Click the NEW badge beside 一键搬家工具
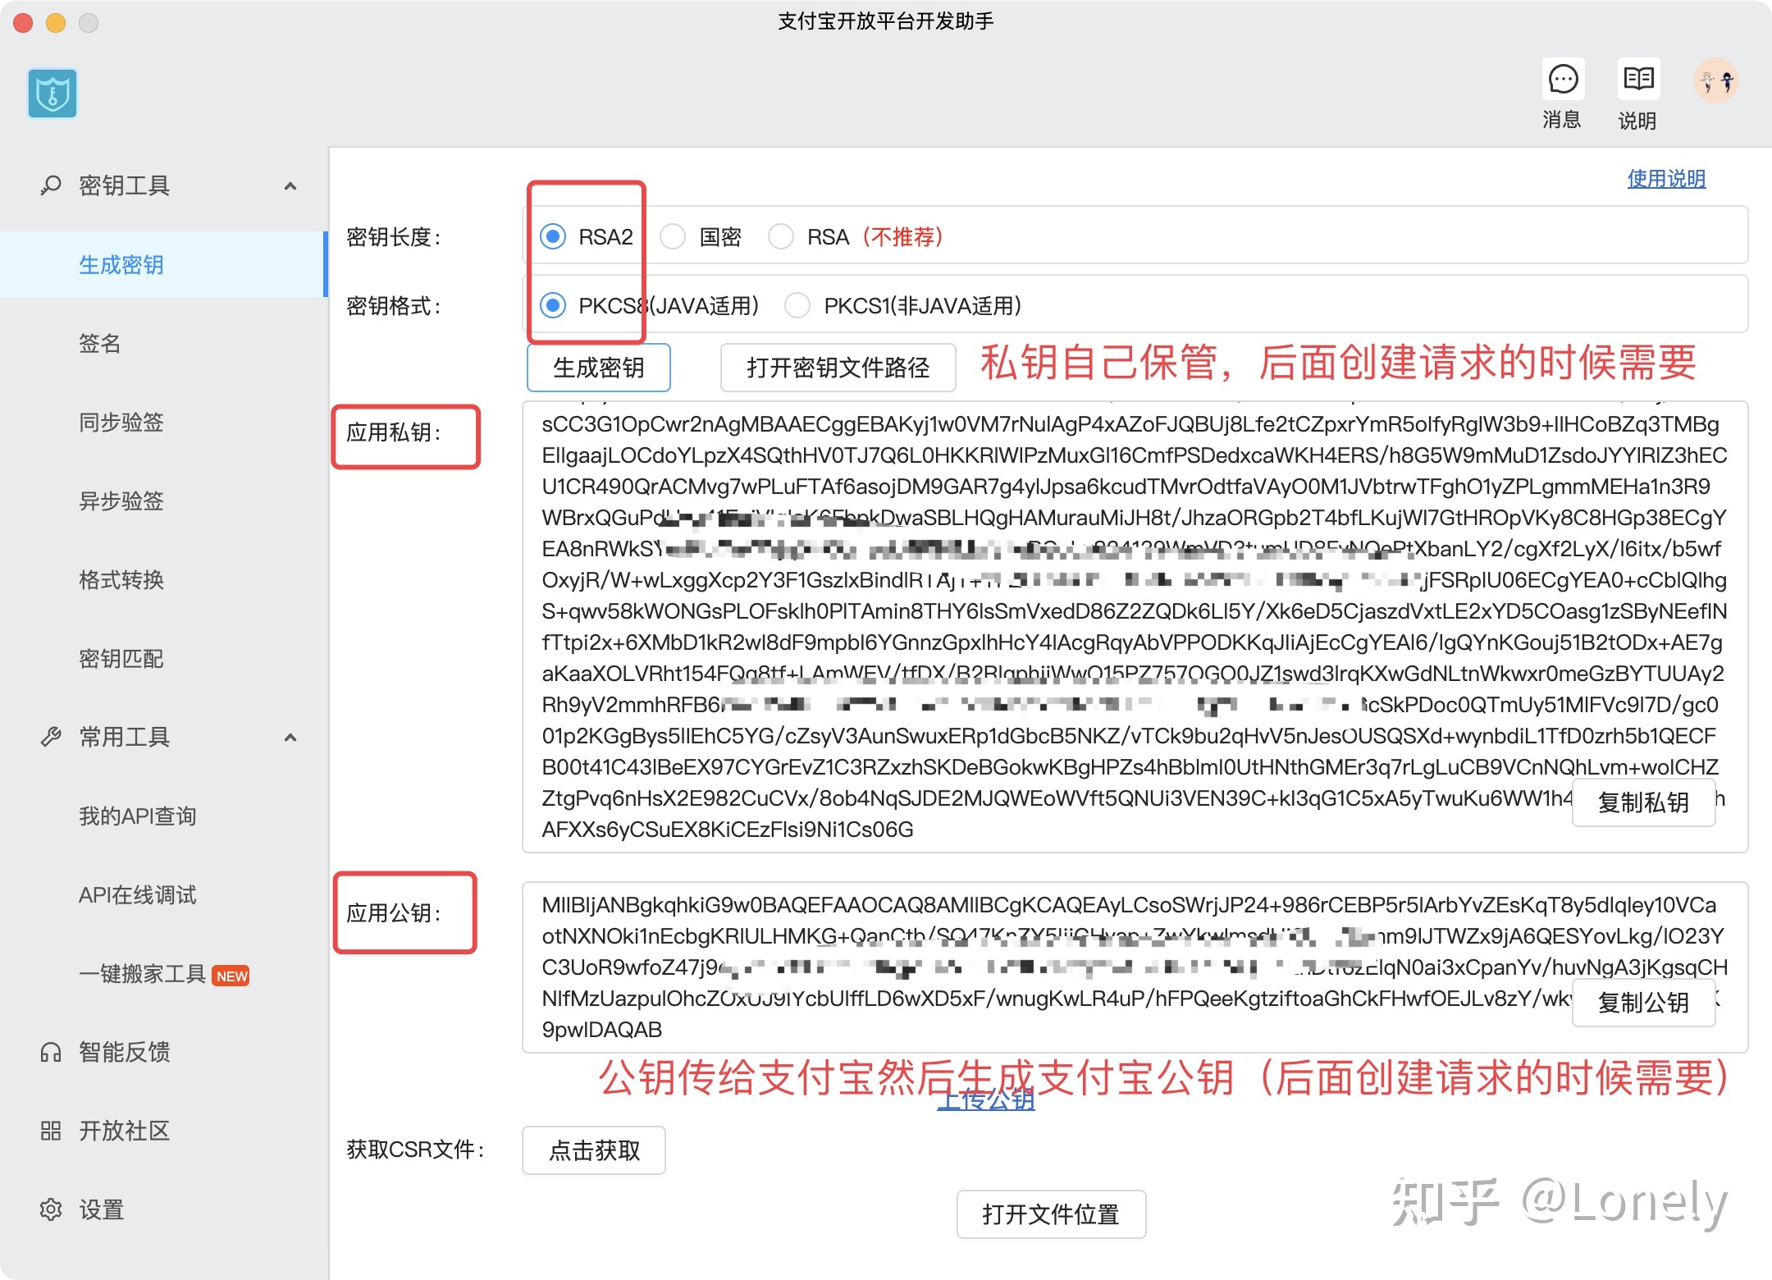This screenshot has height=1280, width=1772. click(231, 976)
